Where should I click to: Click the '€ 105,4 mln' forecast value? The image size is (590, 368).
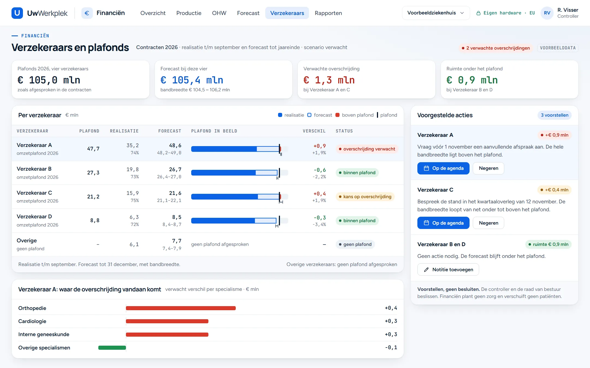pos(192,80)
